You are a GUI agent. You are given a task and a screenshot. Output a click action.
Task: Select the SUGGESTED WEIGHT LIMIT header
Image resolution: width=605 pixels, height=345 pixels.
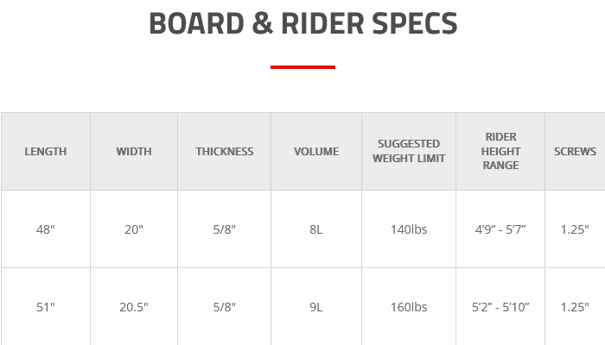pyautogui.click(x=409, y=151)
